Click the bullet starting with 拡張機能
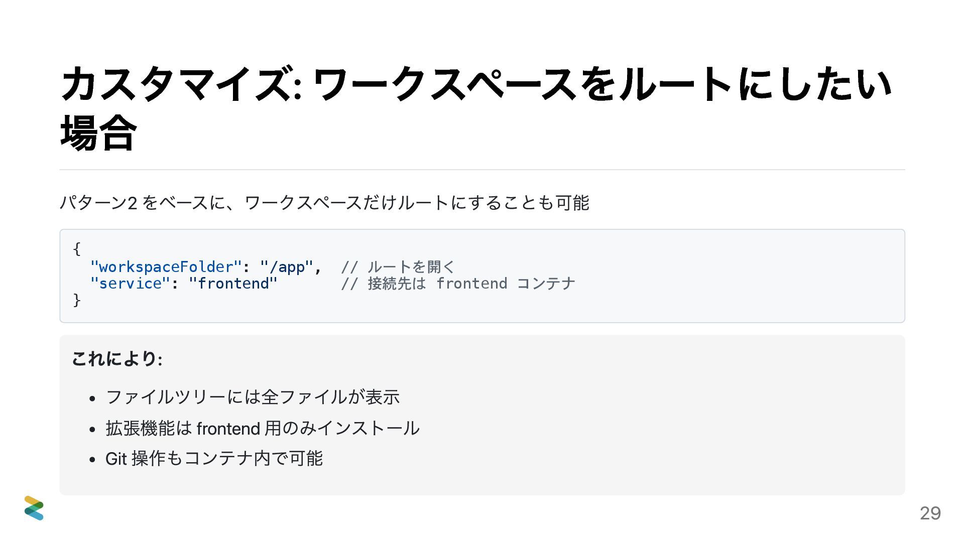964x542 pixels. (x=262, y=428)
